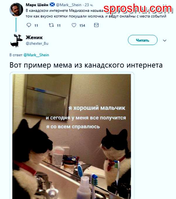Open the @Mark__Shein reply mention link
Viewport: 176px width, 199px height.
[36, 55]
